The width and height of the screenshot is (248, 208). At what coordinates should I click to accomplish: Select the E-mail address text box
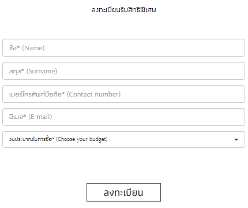[123, 117]
